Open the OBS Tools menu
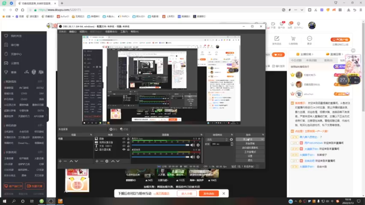The width and height of the screenshot is (365, 205). coord(124,31)
